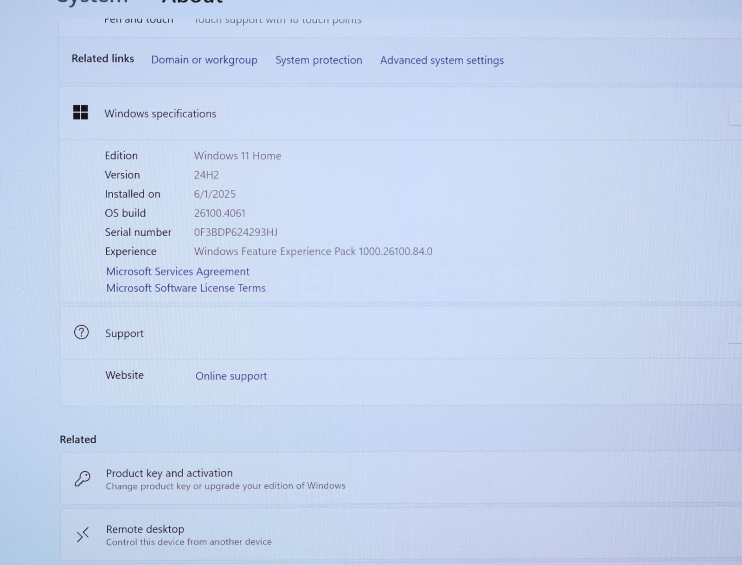The height and width of the screenshot is (565, 742).
Task: Select the Windows 11 Home edition text
Action: pos(237,156)
